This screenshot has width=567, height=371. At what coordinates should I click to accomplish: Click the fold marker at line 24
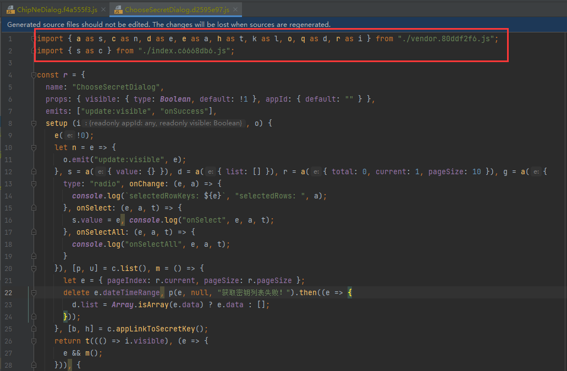click(x=33, y=317)
